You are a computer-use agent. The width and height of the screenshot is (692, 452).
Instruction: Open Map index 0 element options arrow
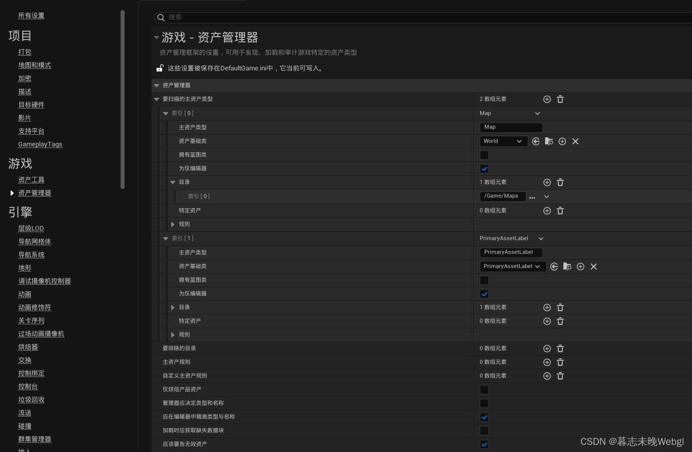(537, 114)
